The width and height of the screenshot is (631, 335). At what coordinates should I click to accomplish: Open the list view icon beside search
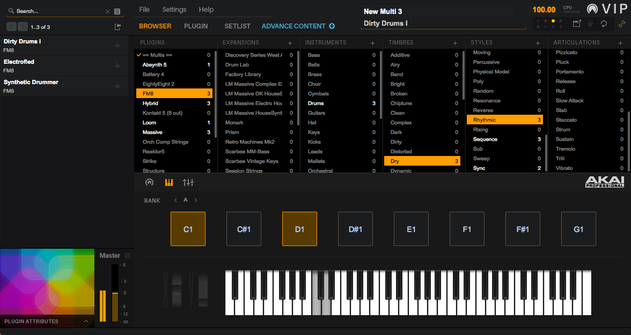pyautogui.click(x=117, y=12)
